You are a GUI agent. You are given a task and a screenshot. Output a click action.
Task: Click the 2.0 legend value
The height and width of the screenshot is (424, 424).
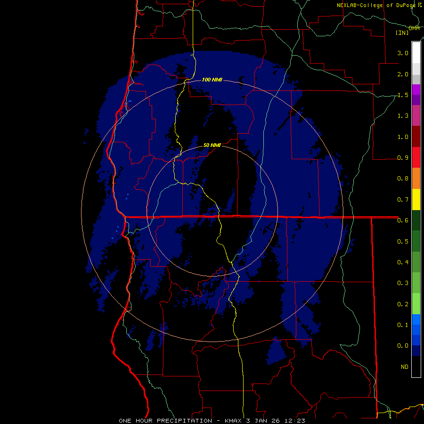point(403,74)
